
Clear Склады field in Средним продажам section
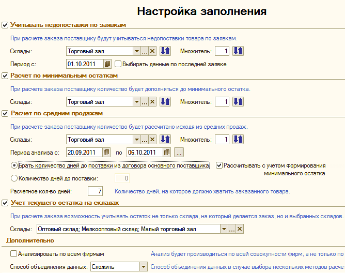152,140
